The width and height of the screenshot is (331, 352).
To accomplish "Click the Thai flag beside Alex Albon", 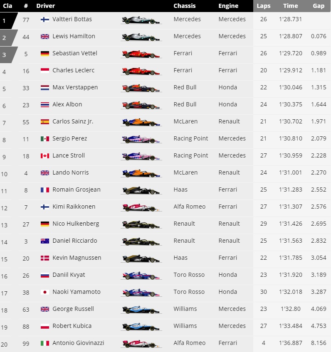I will point(45,105).
